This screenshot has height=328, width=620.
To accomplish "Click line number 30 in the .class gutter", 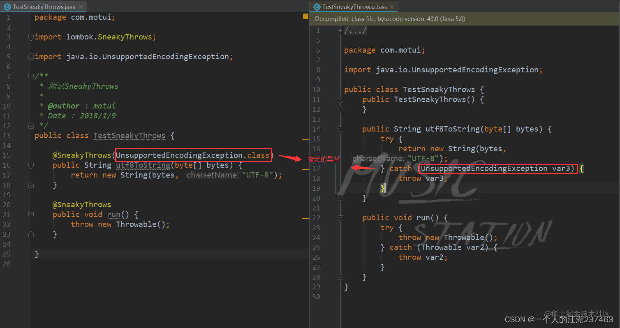I will click(x=316, y=297).
